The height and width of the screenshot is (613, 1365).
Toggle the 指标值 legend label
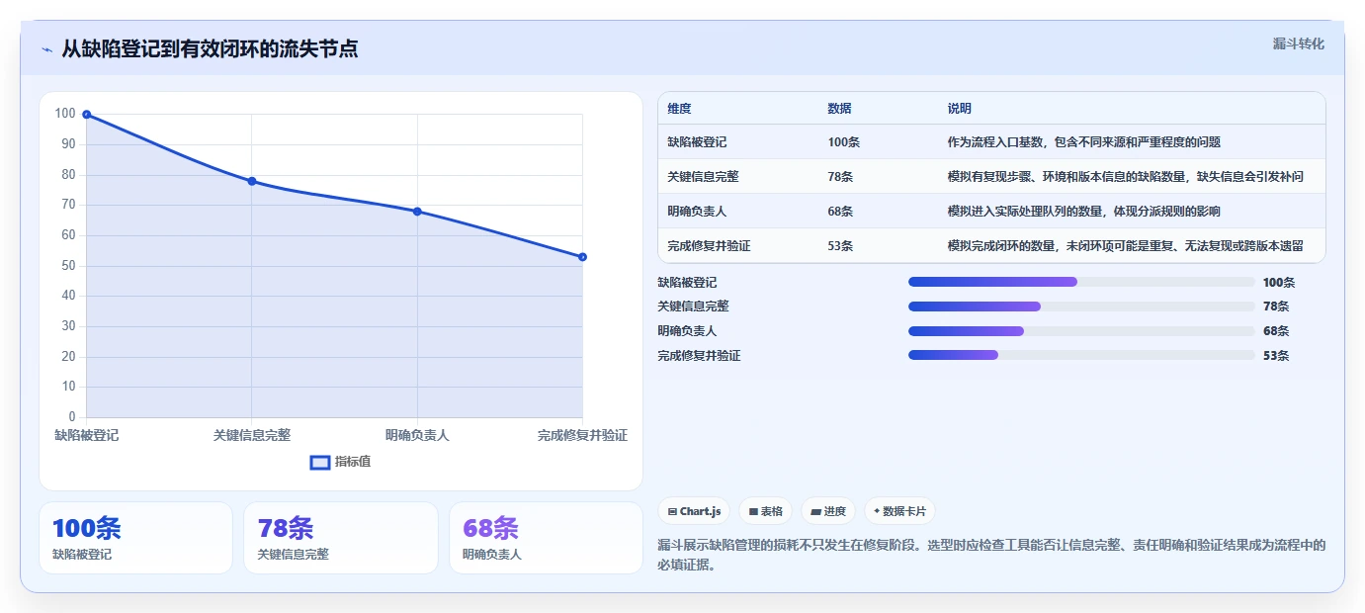353,462
